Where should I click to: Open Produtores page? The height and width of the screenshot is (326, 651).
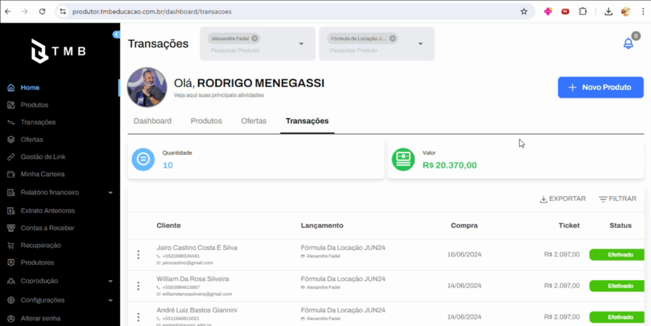37,262
